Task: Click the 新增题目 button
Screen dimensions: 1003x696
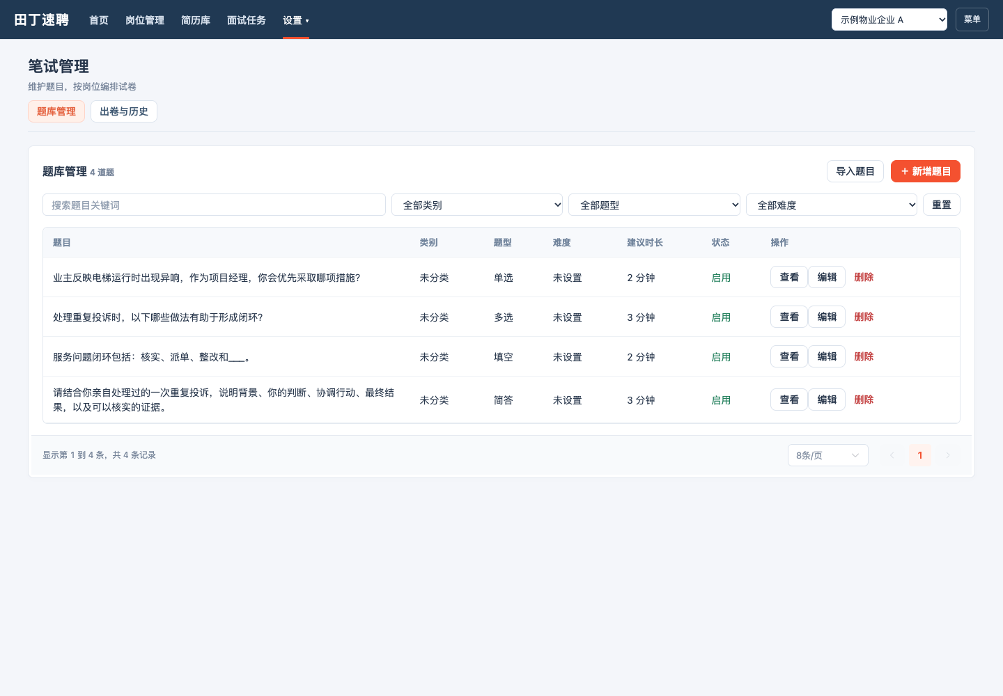Action: [x=926, y=171]
